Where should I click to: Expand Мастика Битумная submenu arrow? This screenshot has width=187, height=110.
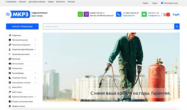coord(35,40)
